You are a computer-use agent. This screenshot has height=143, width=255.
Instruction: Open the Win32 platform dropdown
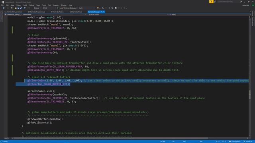49,8
